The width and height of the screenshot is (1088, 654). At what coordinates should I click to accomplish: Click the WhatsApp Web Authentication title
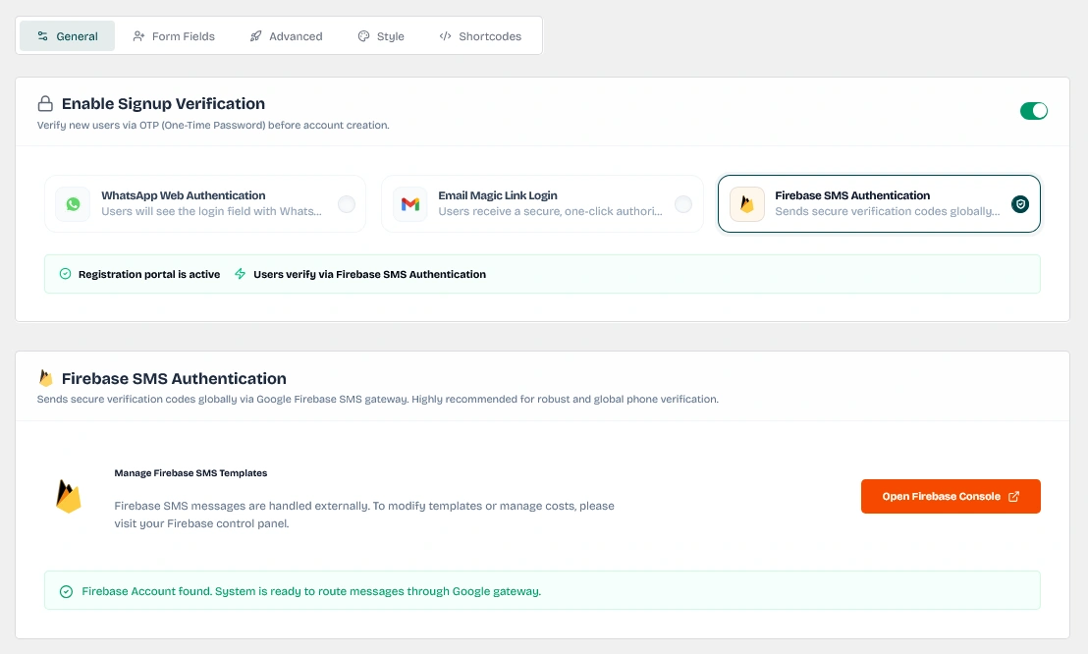coord(184,195)
